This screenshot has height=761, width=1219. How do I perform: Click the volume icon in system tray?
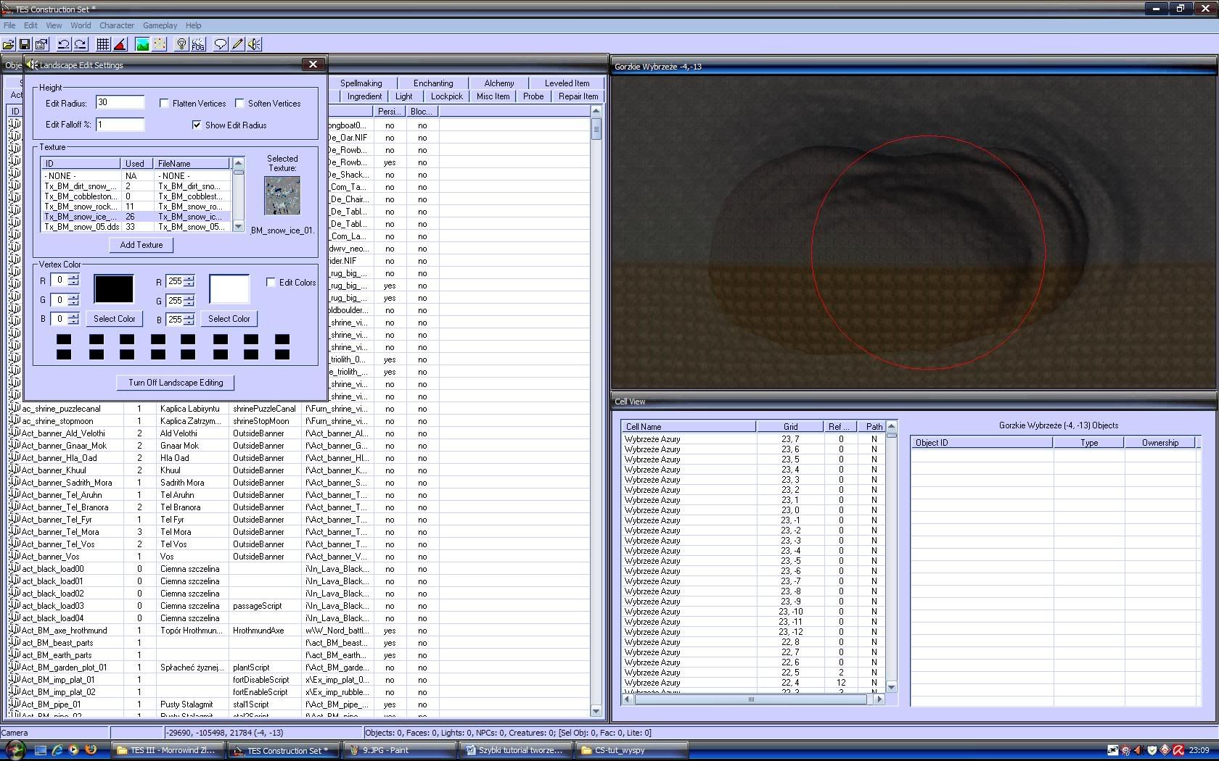1138,750
